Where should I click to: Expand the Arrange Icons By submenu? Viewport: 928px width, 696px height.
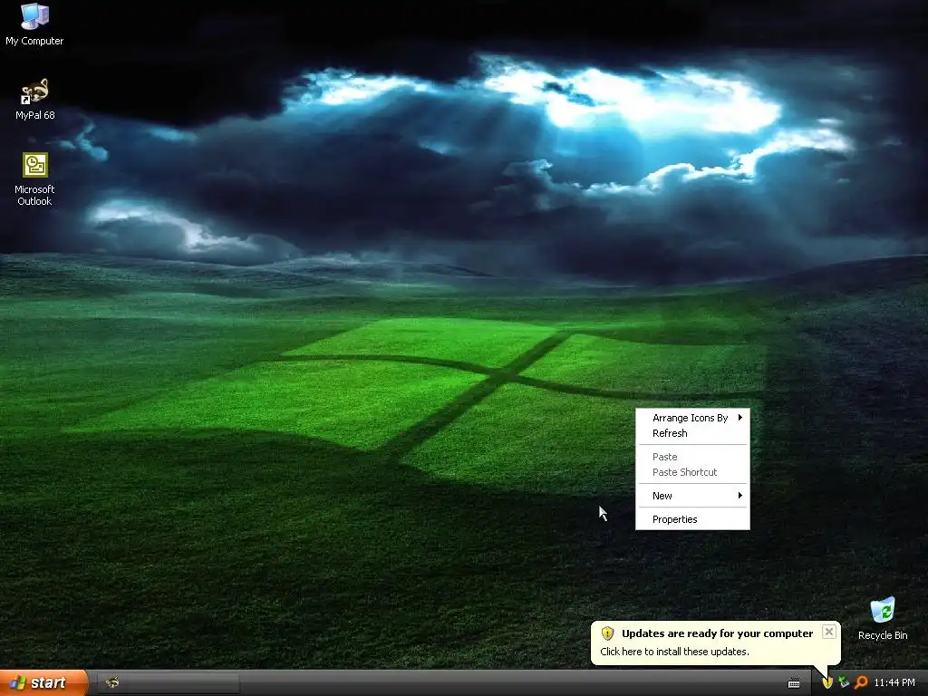click(692, 418)
